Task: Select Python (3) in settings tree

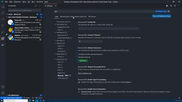Action: pos(61,73)
